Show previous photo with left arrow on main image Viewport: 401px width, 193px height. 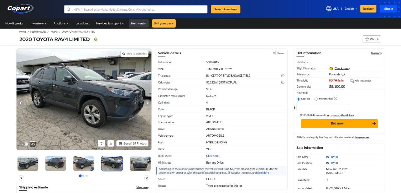coord(21,103)
